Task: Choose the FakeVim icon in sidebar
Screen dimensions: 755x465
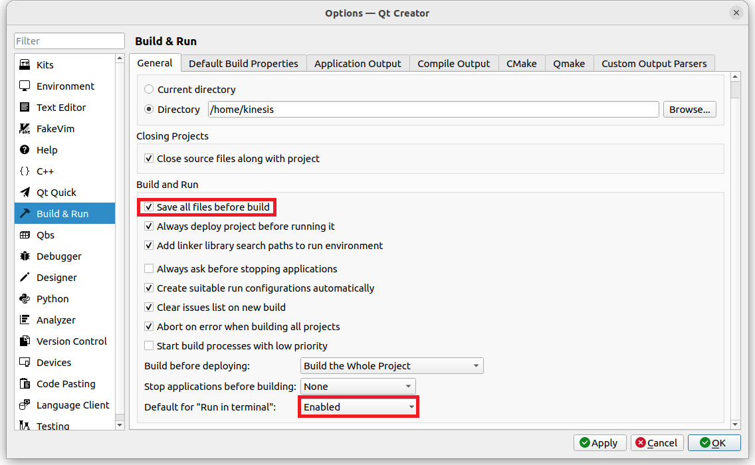Action: click(x=25, y=128)
